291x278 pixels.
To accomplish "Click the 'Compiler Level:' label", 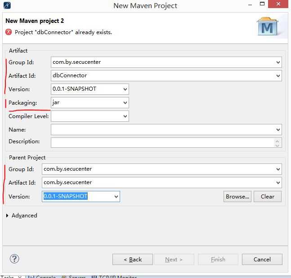I will point(29,116).
